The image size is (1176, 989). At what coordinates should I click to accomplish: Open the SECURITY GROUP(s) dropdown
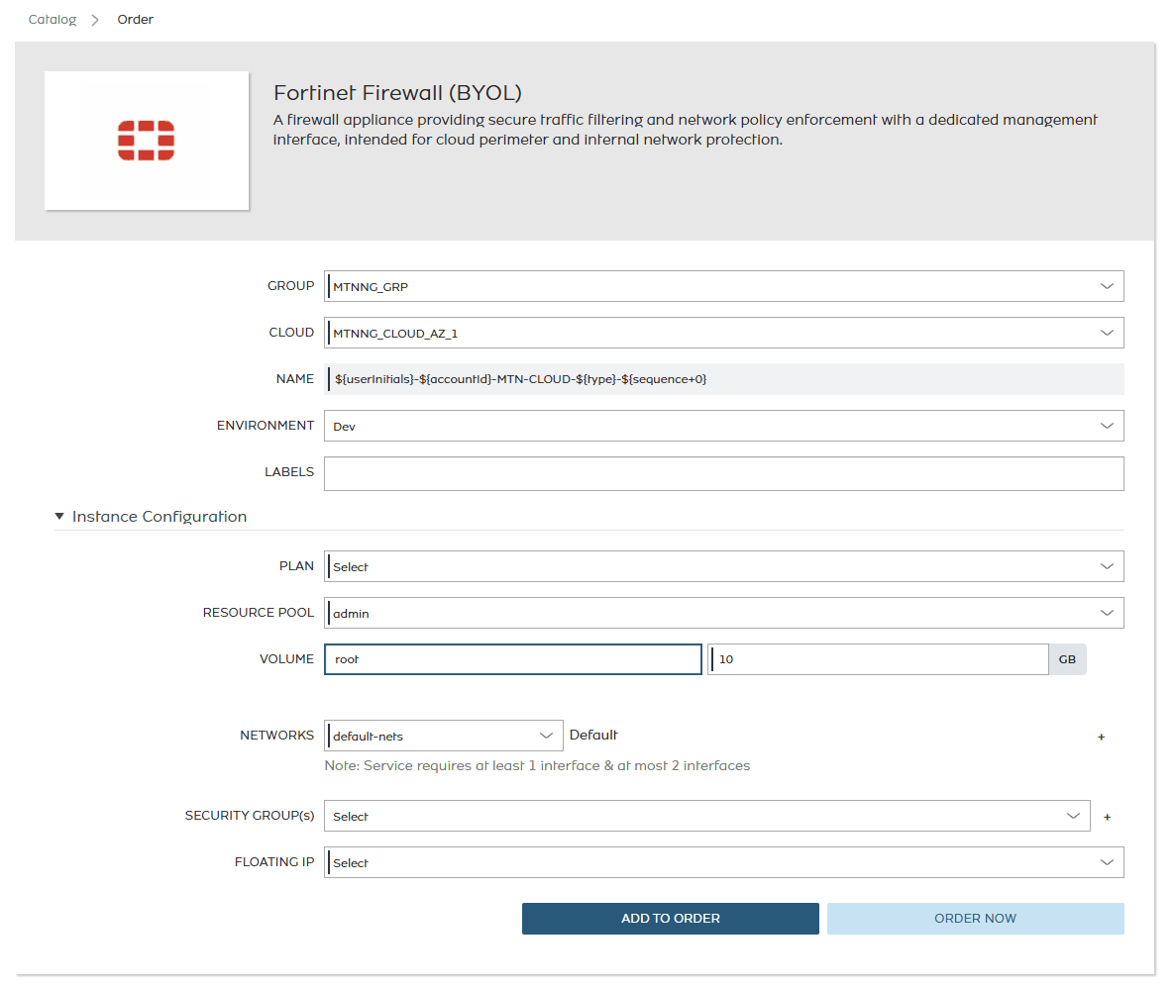pos(706,816)
